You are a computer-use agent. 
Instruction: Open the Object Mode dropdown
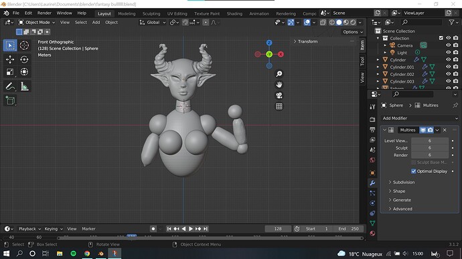(x=37, y=22)
